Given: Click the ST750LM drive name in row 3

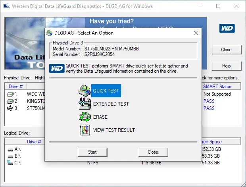Looking at the screenshot, I should coord(36,108).
